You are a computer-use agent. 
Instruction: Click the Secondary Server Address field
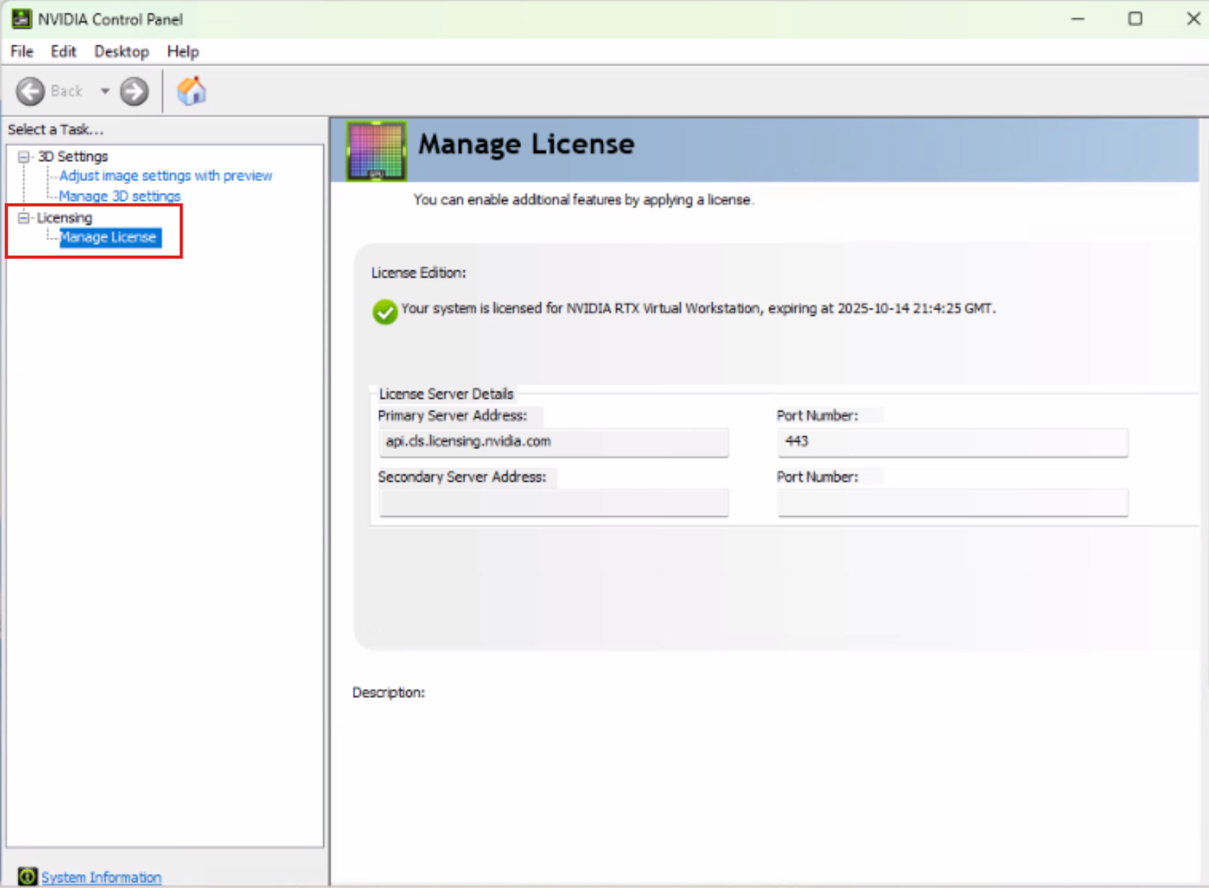click(553, 503)
